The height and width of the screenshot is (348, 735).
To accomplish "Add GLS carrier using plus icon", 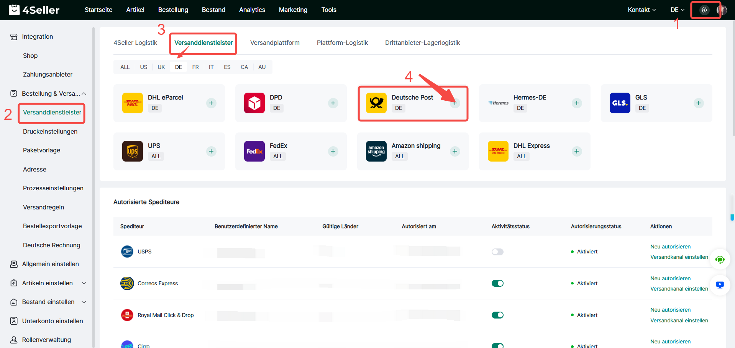I will pyautogui.click(x=699, y=103).
